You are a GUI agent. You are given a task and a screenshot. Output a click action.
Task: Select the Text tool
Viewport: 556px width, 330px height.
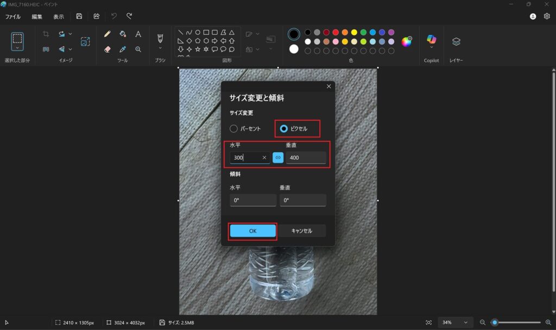(138, 34)
